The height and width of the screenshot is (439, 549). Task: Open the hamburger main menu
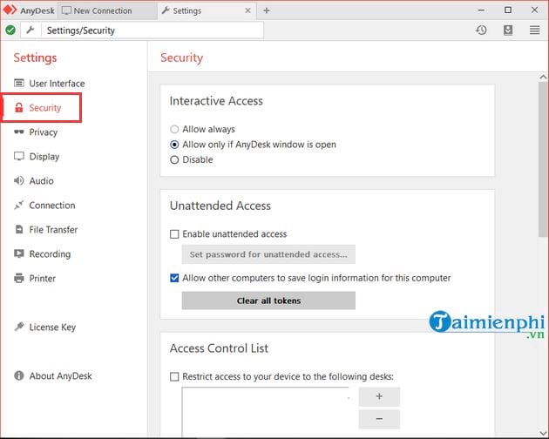(x=534, y=30)
